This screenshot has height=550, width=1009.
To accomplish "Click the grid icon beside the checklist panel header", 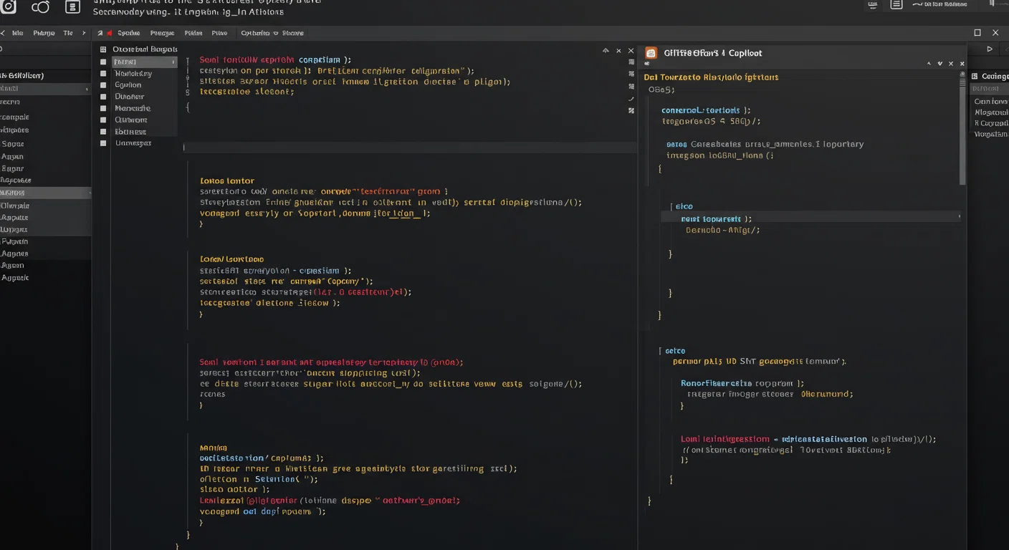I will (103, 49).
